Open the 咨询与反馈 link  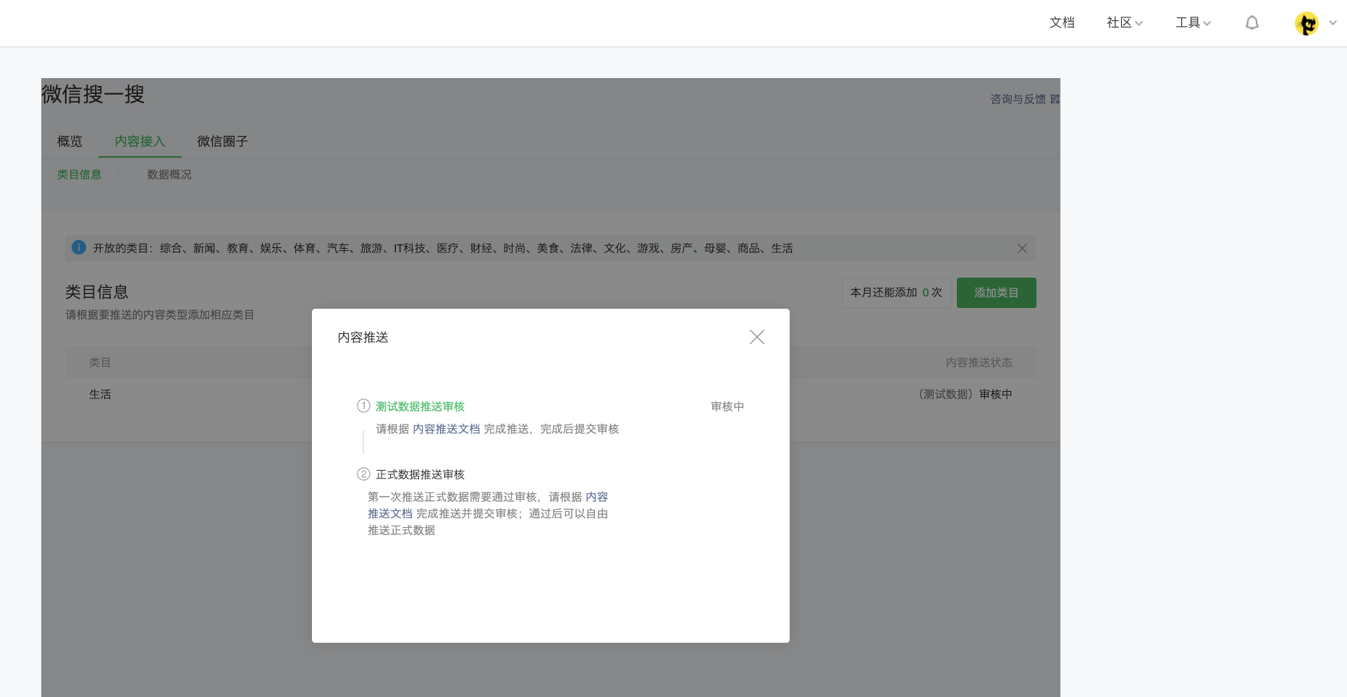coord(1018,99)
